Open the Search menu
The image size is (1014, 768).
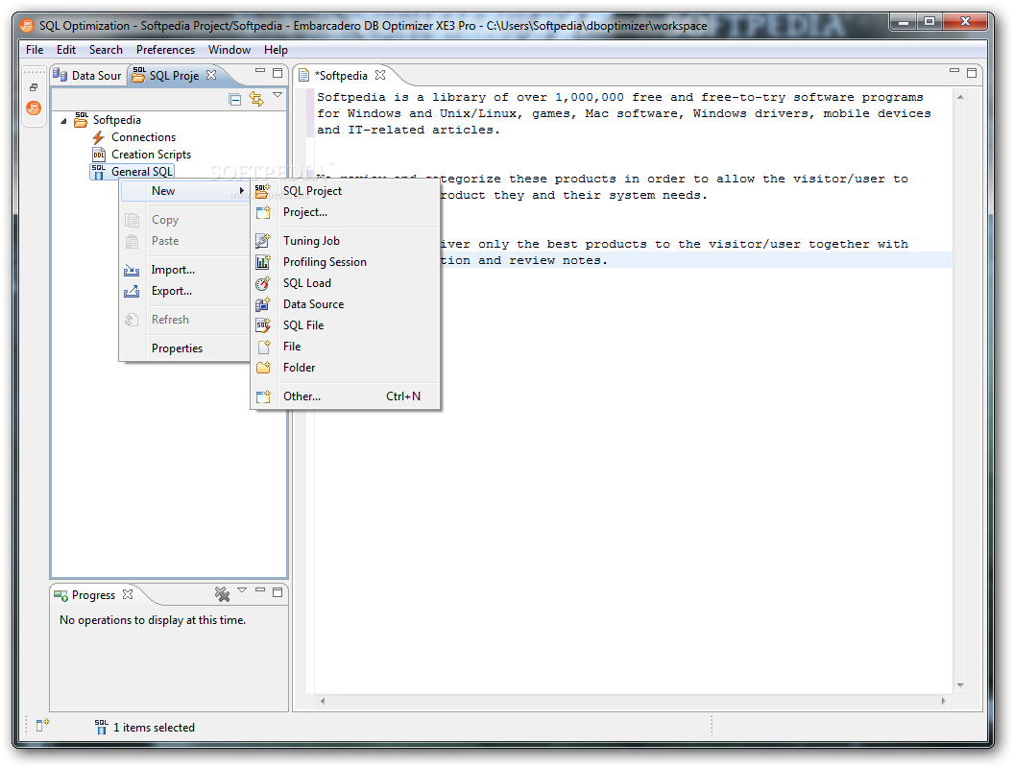106,50
